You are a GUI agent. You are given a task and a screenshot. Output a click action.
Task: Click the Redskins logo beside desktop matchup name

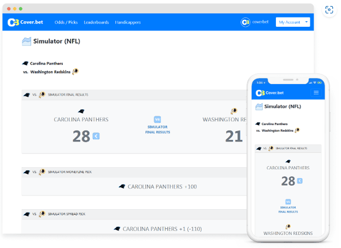[x=75, y=72]
